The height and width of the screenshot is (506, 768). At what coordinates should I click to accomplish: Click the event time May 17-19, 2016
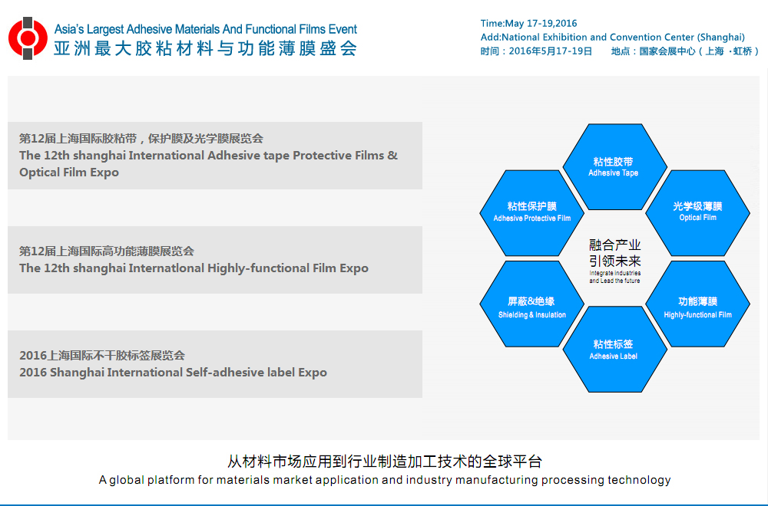(531, 23)
